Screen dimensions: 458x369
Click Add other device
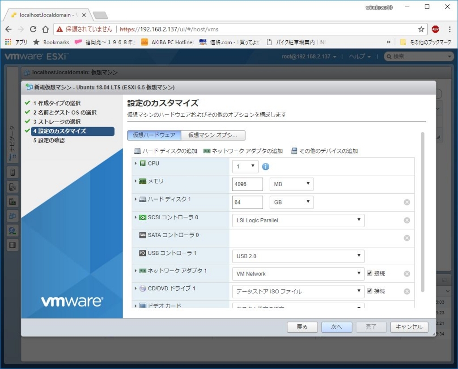tap(325, 151)
